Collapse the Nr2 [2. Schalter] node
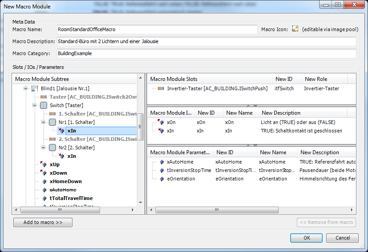This screenshot has width=368, height=252. pyautogui.click(x=44, y=148)
